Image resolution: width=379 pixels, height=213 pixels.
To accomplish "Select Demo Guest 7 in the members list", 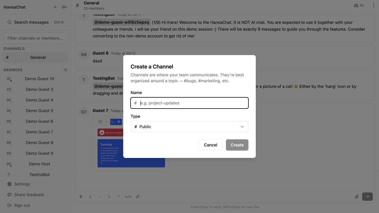I will (x=35, y=132).
